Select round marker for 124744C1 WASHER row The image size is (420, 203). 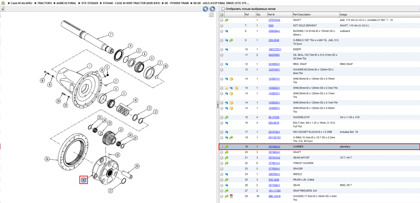tap(221, 70)
